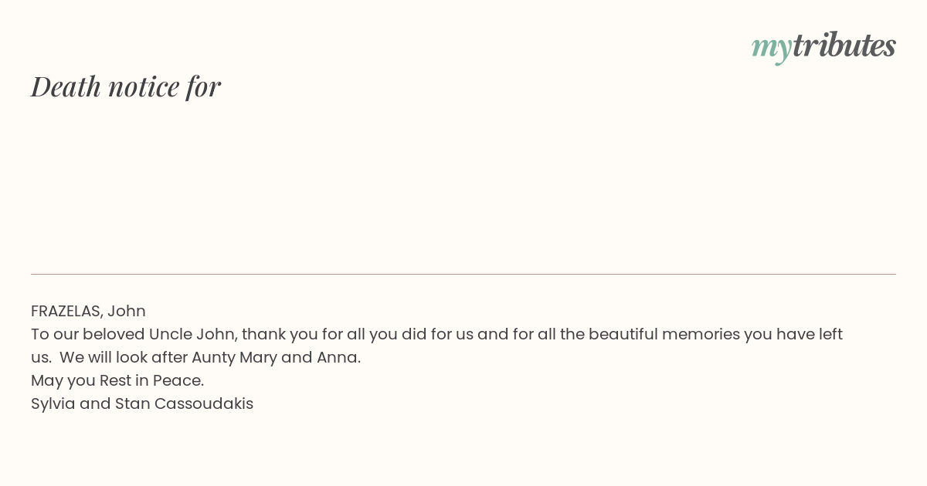Click "Uncle John" in the message

[192, 334]
